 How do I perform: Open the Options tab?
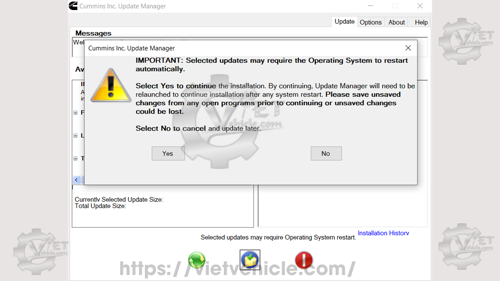(x=370, y=22)
